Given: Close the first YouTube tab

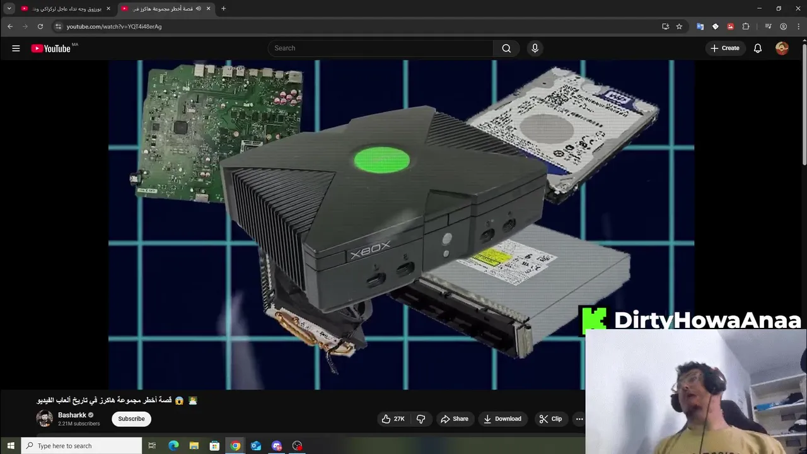Looking at the screenshot, I should (x=108, y=9).
